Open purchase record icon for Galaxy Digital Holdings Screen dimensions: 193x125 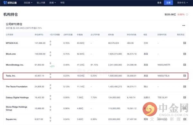[x=185, y=98]
